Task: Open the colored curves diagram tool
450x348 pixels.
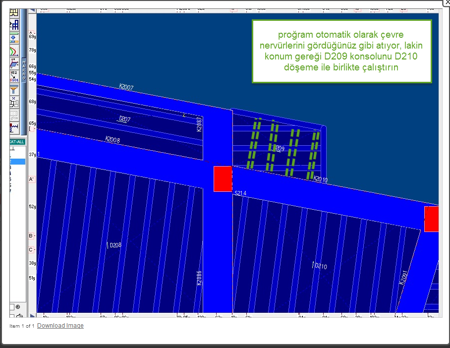Action: [14, 51]
